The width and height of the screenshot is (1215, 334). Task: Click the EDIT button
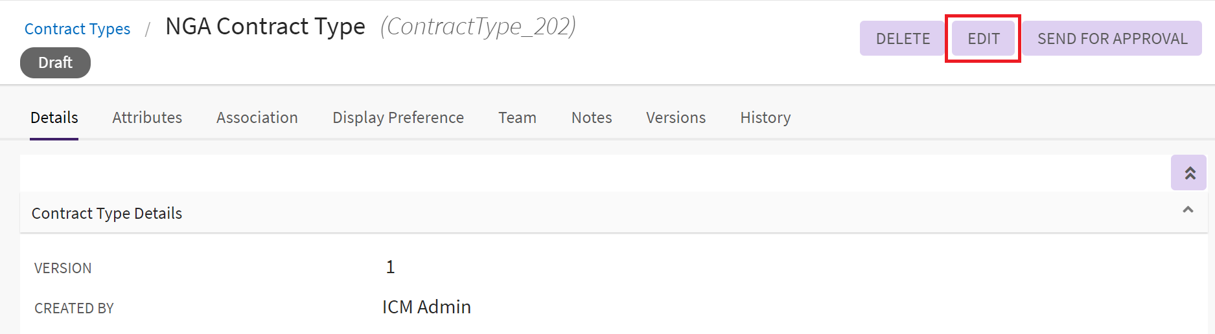coord(983,38)
